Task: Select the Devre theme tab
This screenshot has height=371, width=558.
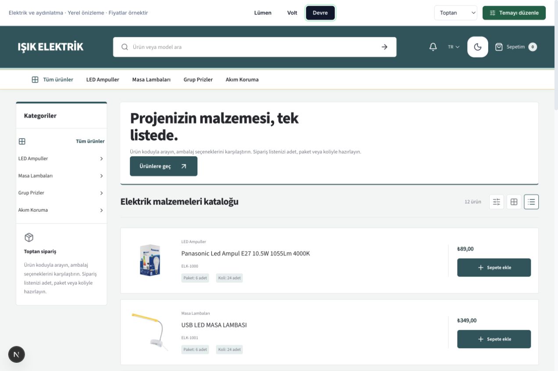Action: coord(320,13)
